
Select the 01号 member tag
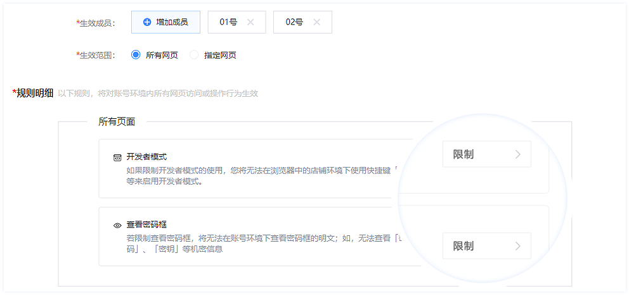click(x=228, y=22)
